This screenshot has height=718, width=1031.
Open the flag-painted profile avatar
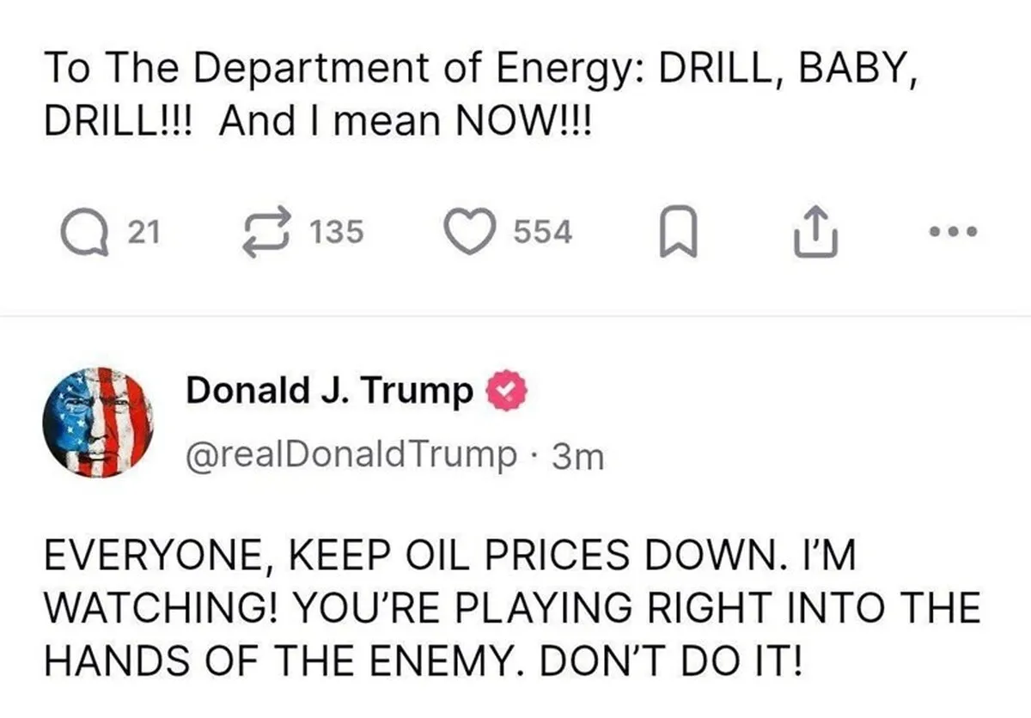[99, 423]
